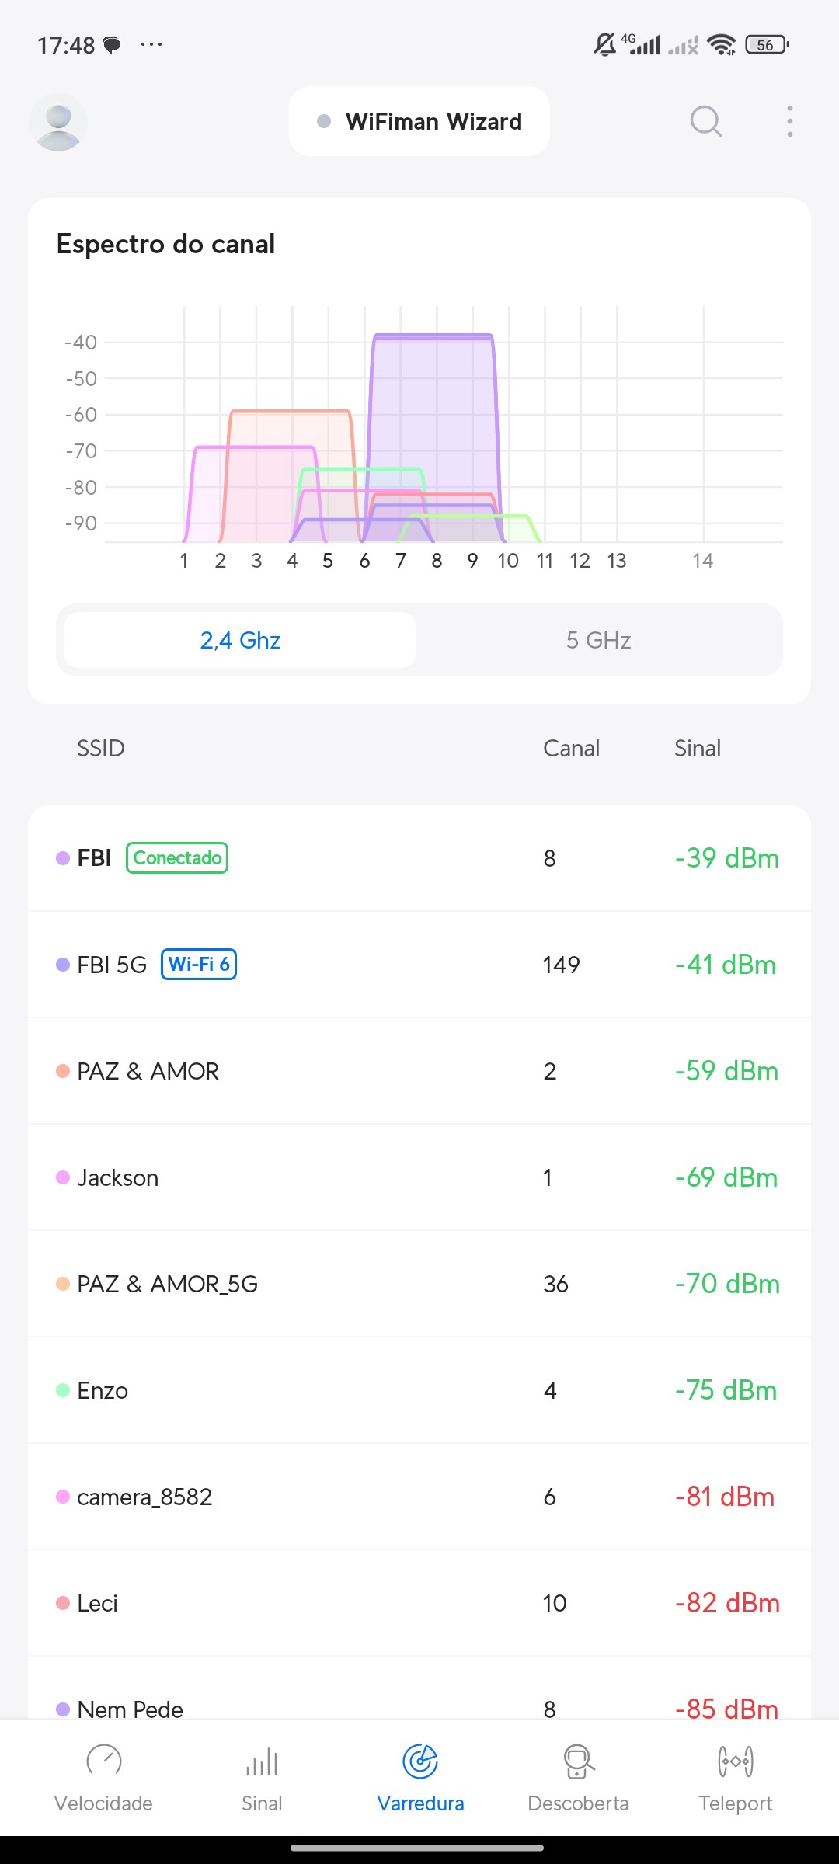Tap the search magnifier icon
839x1864 pixels.
(705, 121)
